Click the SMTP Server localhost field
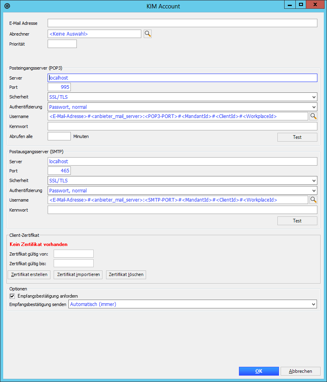 tap(183, 161)
